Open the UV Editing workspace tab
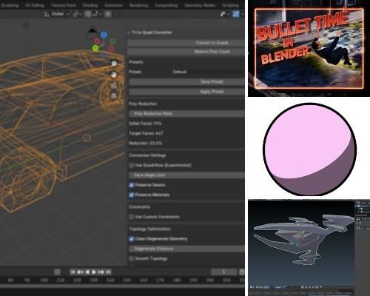370x296 pixels. [x=35, y=5]
